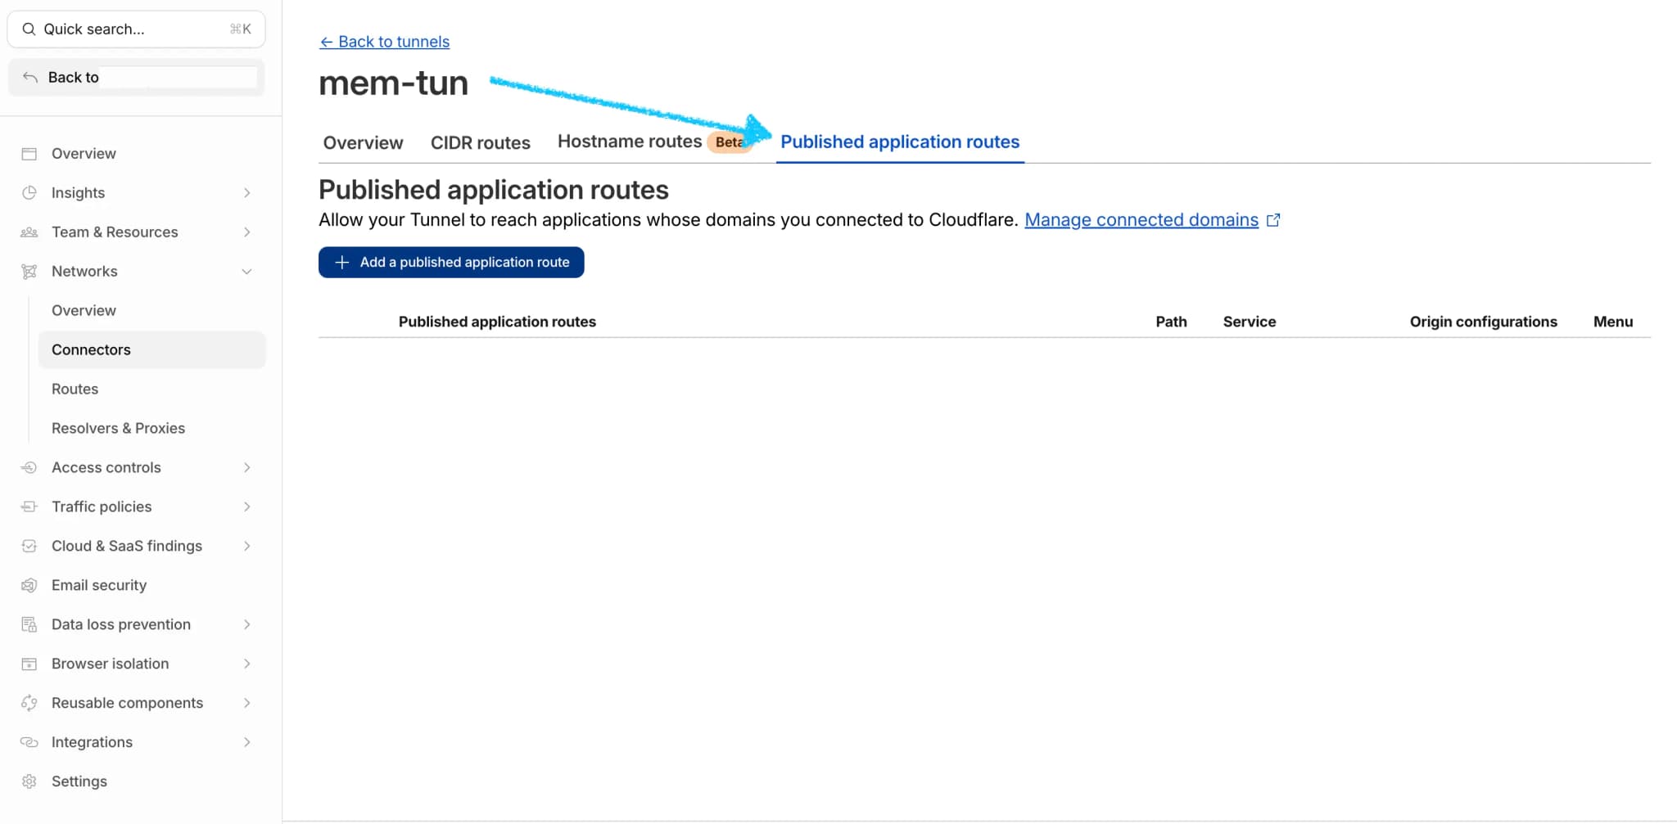
Task: Open Team & Resources via its sidebar icon
Action: point(29,232)
